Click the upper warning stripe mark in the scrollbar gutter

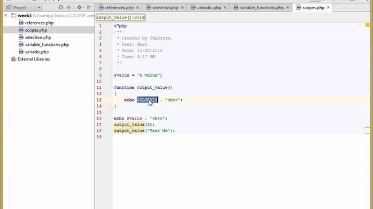368,127
